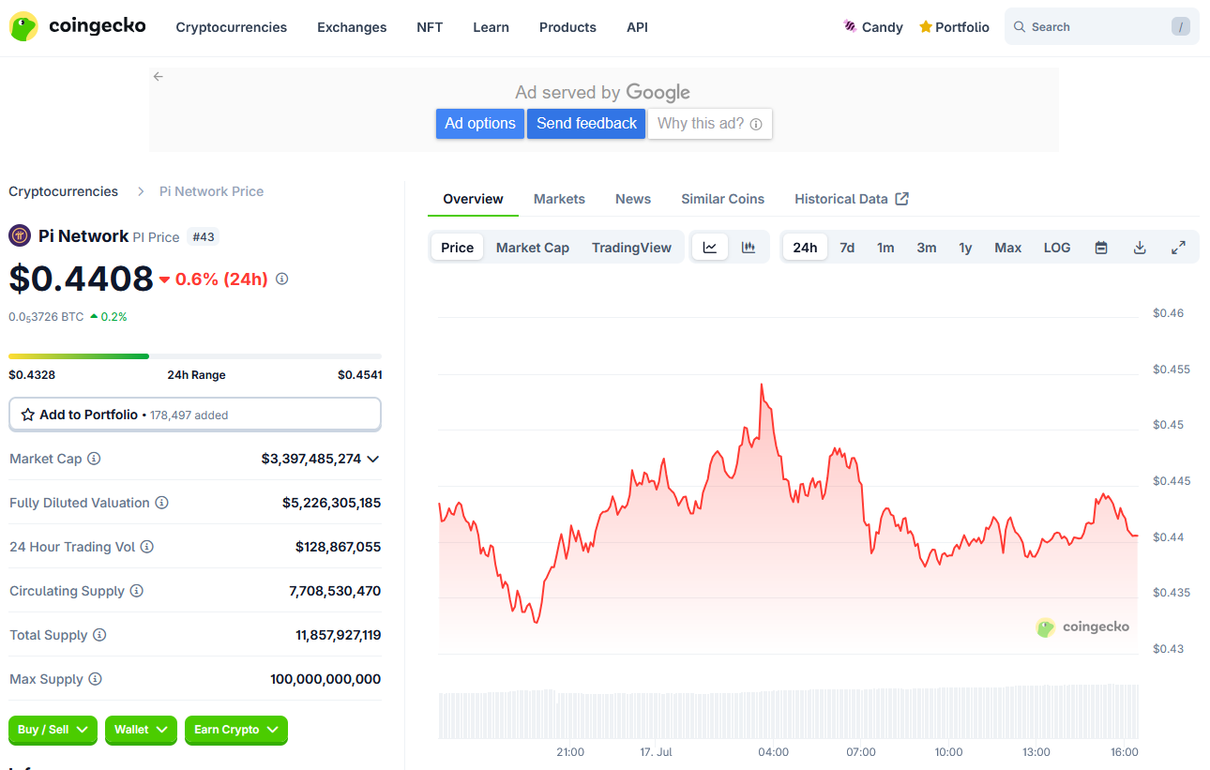
Task: Expand Market Cap details chevron
Action: tap(372, 459)
